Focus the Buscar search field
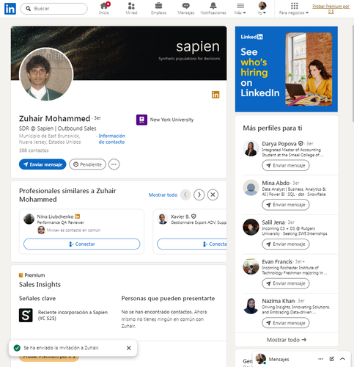354x367 pixels. 54,9
